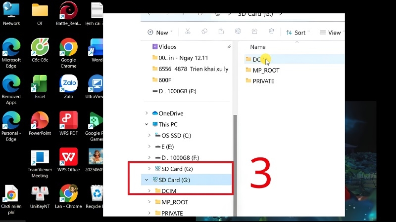Open the Network desktop icon

click(x=11, y=13)
